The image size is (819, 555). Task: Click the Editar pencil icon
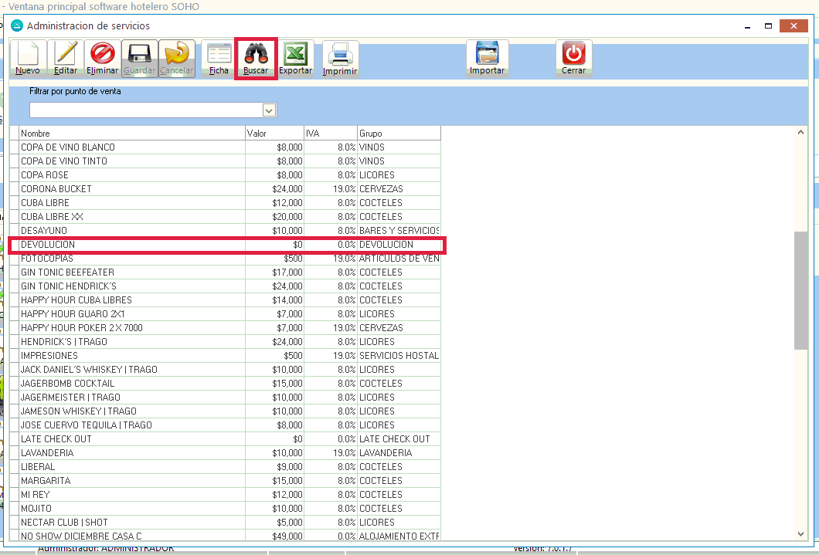coord(66,54)
